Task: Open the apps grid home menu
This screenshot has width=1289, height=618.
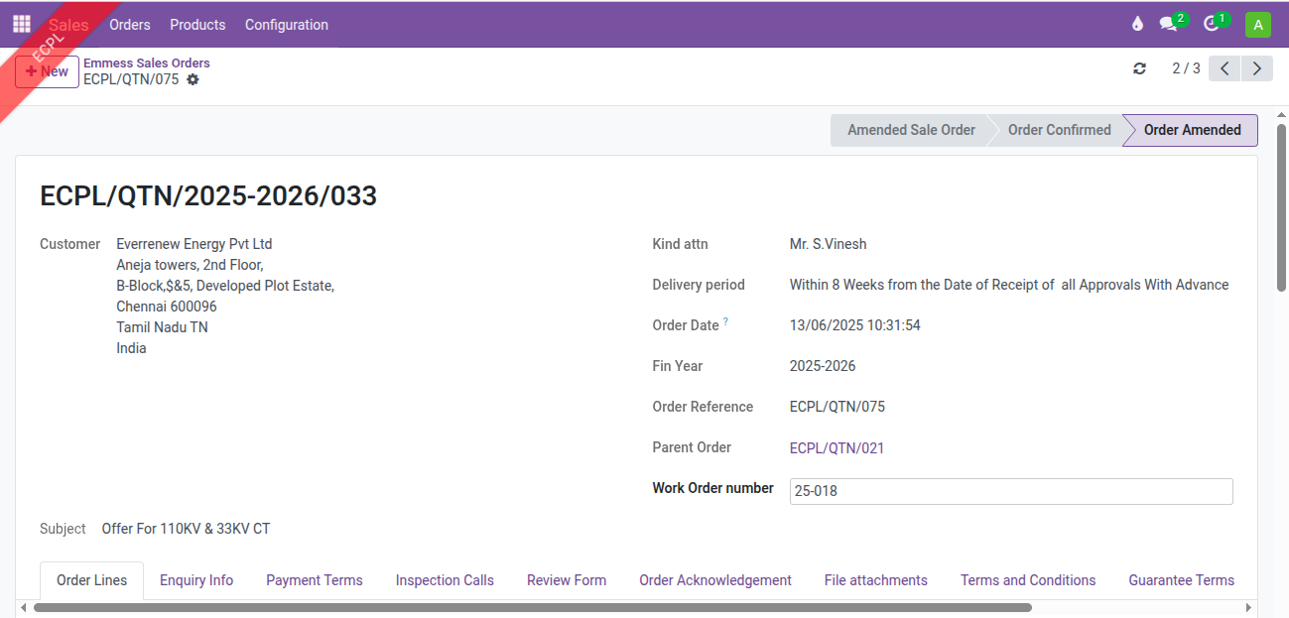Action: coord(22,24)
